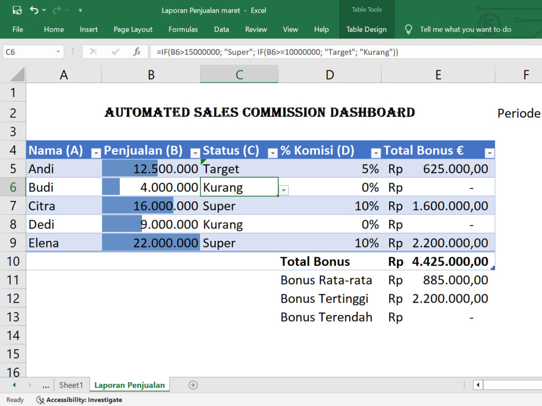Click the Redo arrow icon
The image size is (542, 406).
click(x=57, y=10)
